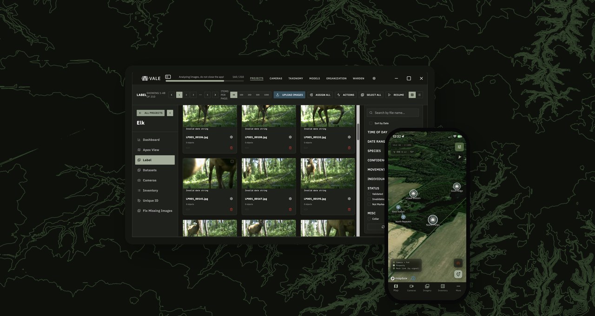This screenshot has height=316, width=595.
Task: Expand the Individual filter section
Action: pos(377,179)
